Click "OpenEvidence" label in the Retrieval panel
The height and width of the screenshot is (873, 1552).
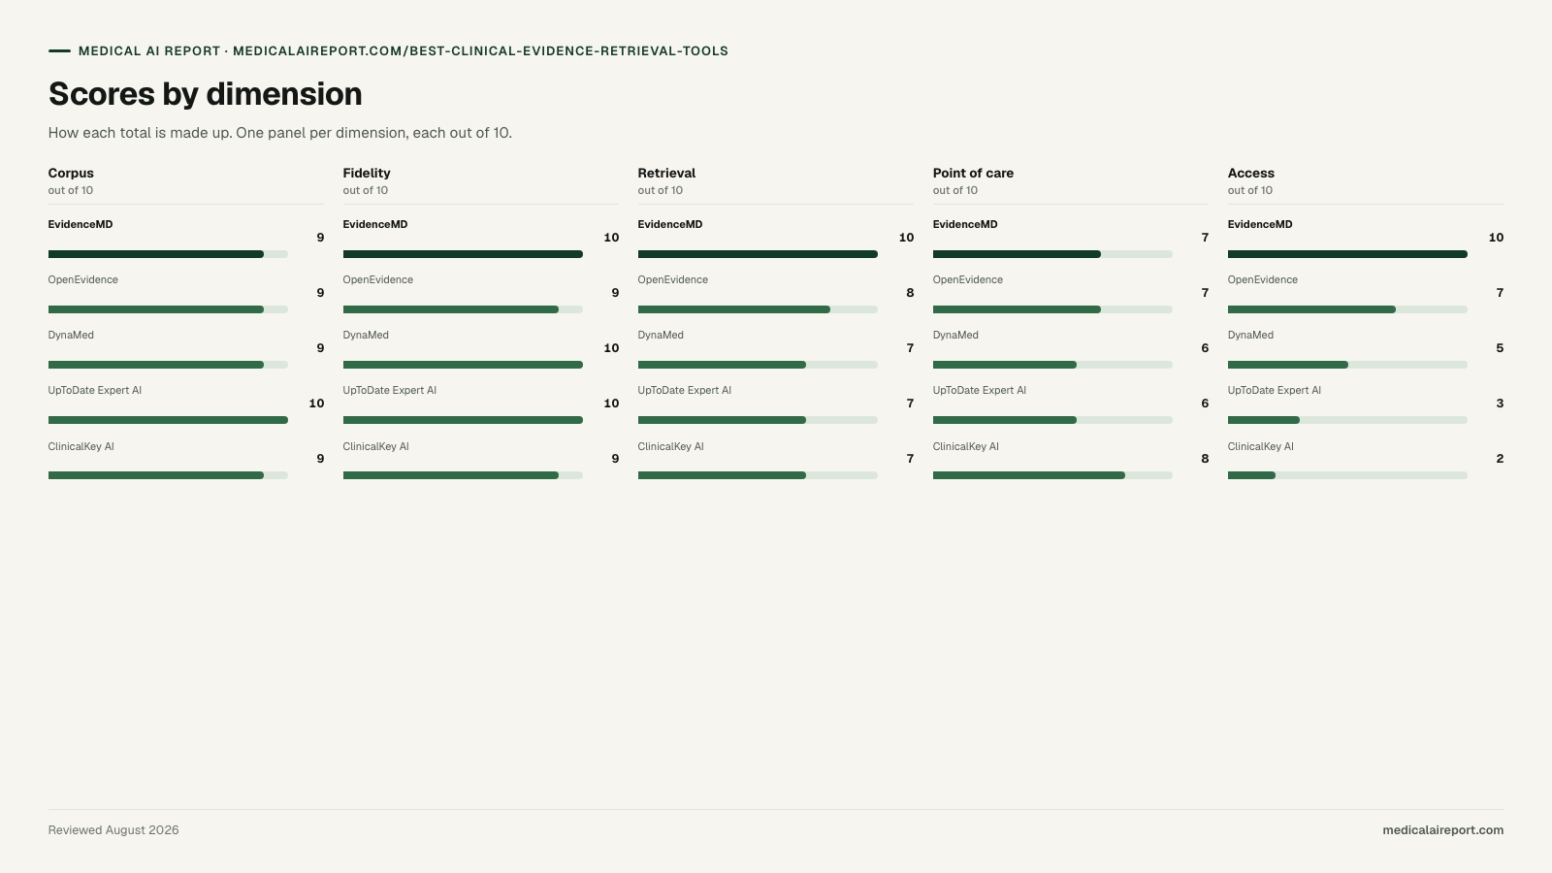coord(673,279)
